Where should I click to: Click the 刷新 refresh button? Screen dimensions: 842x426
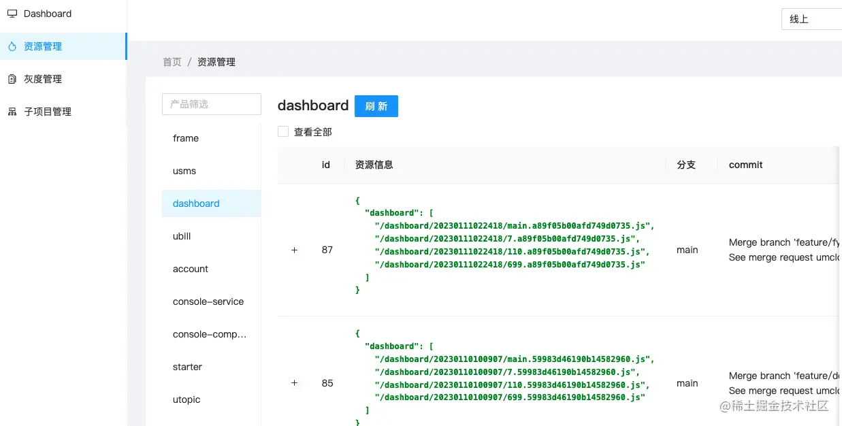point(376,106)
